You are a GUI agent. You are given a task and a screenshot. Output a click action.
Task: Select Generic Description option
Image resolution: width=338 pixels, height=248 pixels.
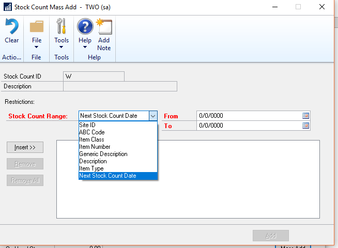pos(103,154)
